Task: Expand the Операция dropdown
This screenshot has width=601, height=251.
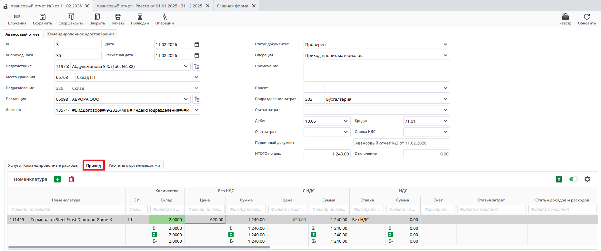Action: 445,55
